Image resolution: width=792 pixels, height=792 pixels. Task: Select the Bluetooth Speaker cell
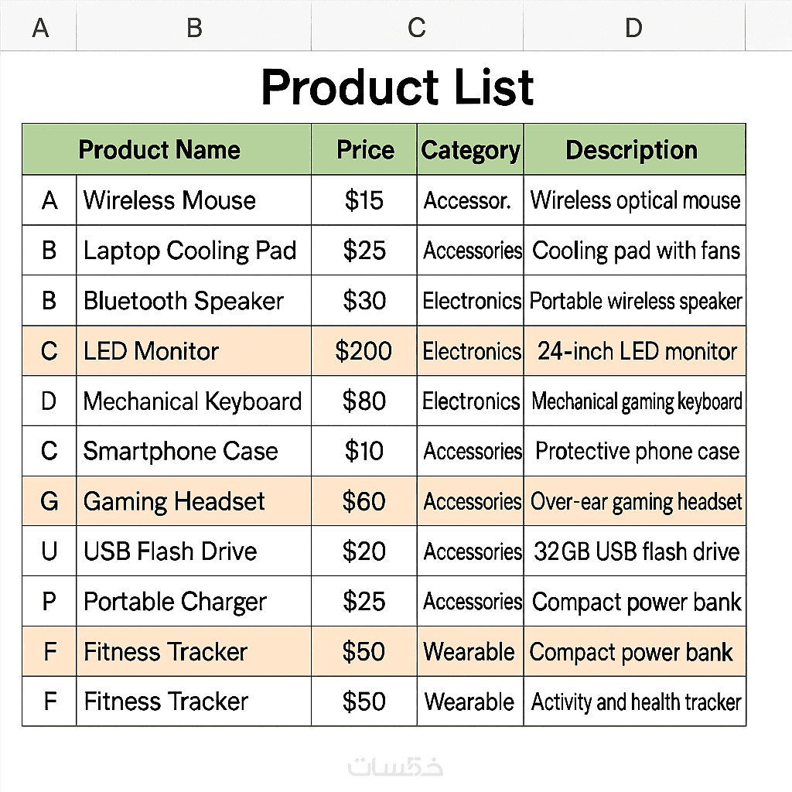(x=183, y=301)
